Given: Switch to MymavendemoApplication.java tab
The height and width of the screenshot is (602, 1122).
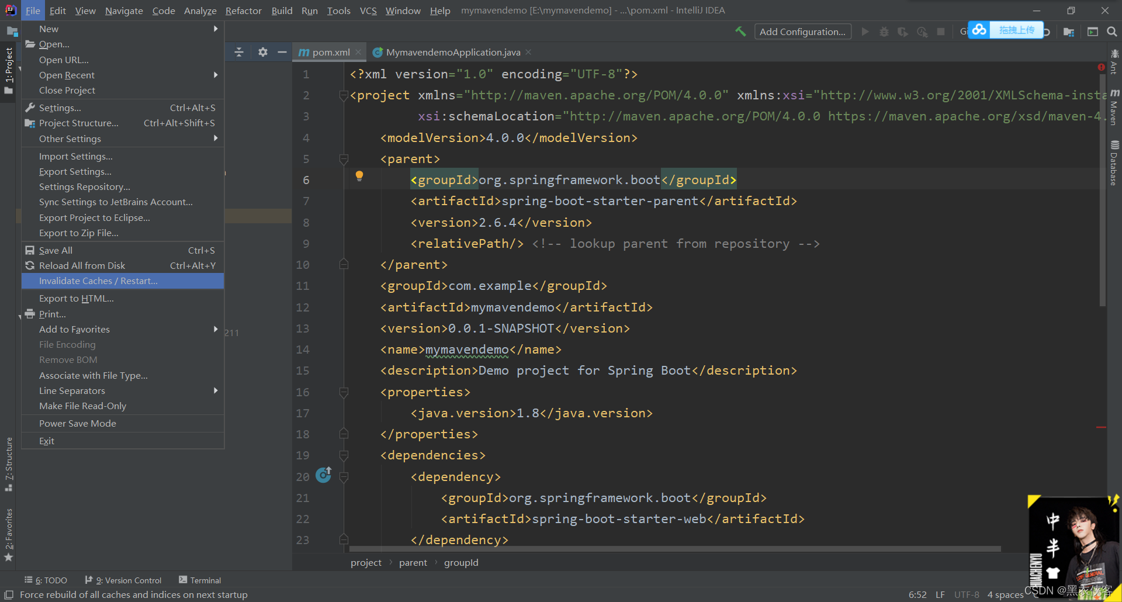Looking at the screenshot, I should pyautogui.click(x=453, y=52).
